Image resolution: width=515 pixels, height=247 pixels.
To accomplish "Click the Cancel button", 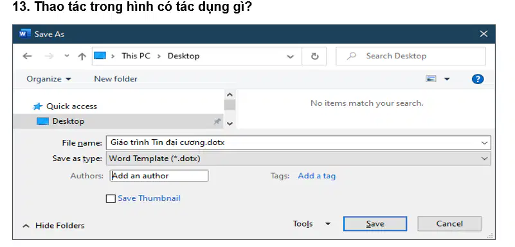I will (x=449, y=224).
